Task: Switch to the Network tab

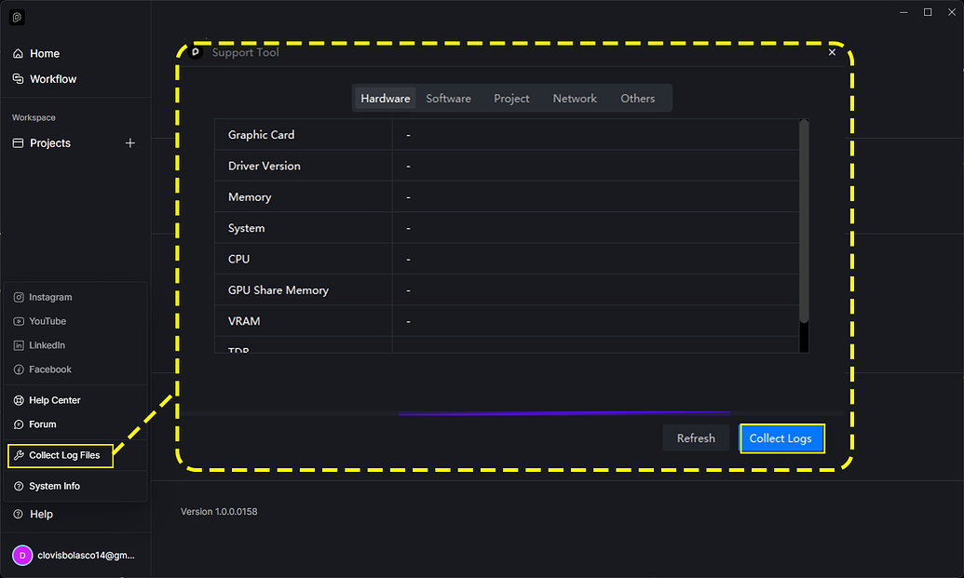Action: click(x=575, y=98)
